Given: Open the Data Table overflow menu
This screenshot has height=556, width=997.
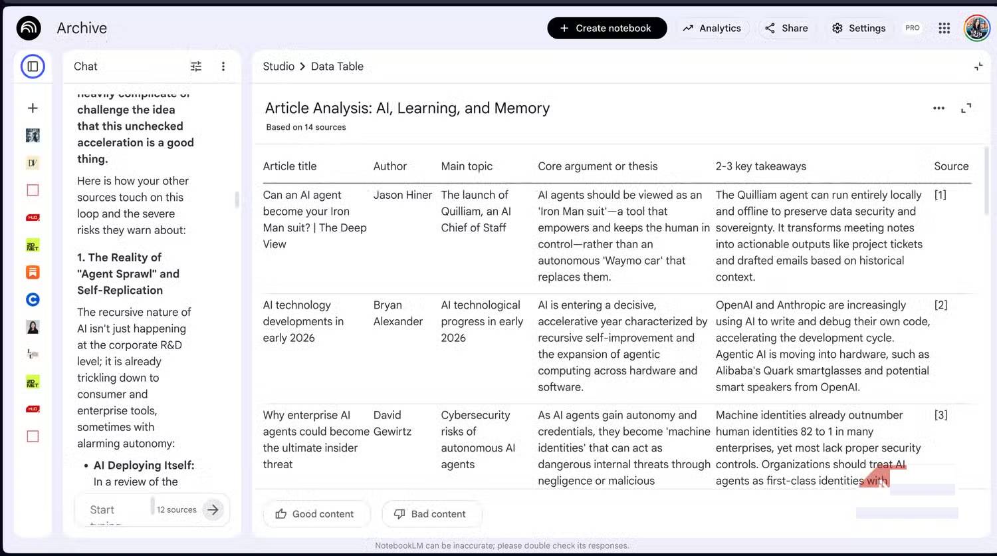Looking at the screenshot, I should tap(939, 108).
